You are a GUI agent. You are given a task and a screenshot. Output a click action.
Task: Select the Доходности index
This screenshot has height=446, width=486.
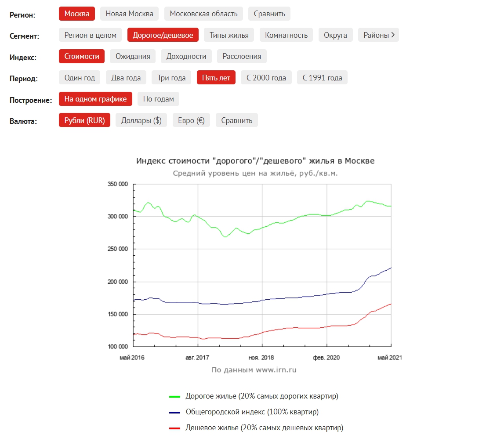tap(186, 56)
